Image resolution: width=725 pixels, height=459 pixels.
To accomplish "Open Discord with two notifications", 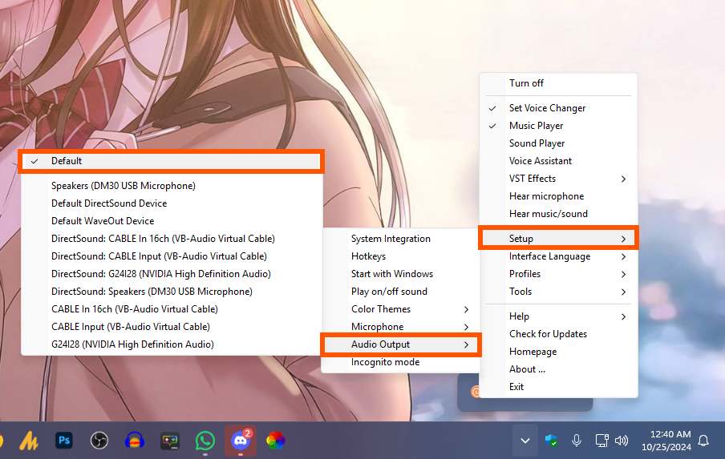I will pos(241,441).
